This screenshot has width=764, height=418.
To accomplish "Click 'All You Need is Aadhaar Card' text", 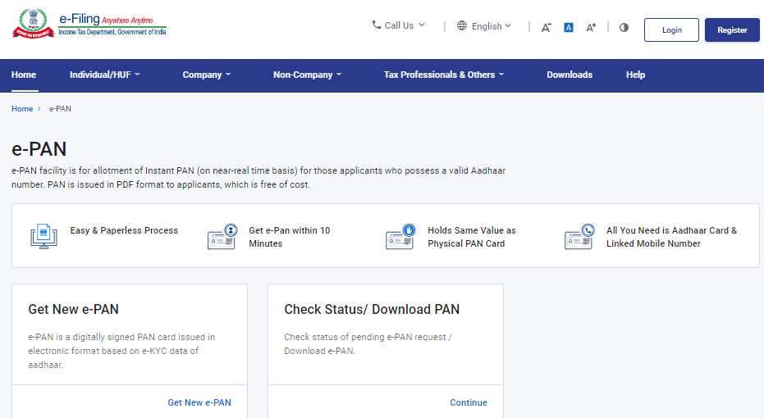I will pyautogui.click(x=671, y=237).
